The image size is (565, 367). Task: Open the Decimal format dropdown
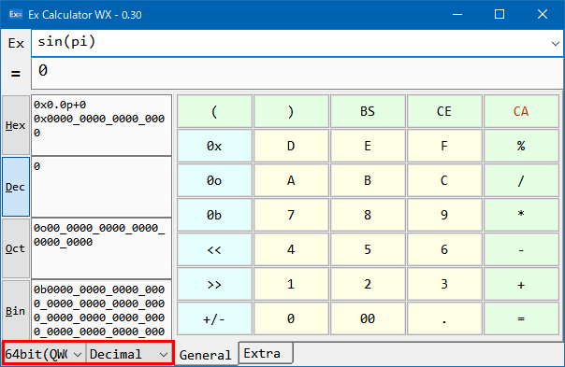click(x=129, y=355)
